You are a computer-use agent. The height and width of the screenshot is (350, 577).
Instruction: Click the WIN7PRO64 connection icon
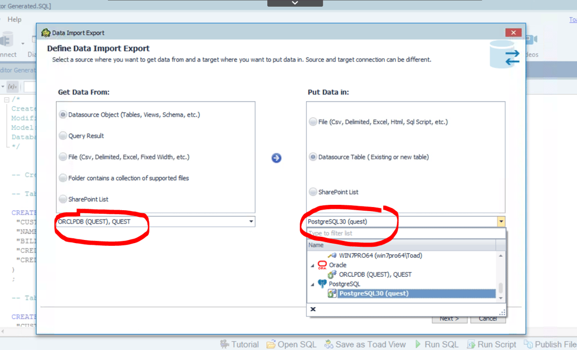pyautogui.click(x=332, y=255)
